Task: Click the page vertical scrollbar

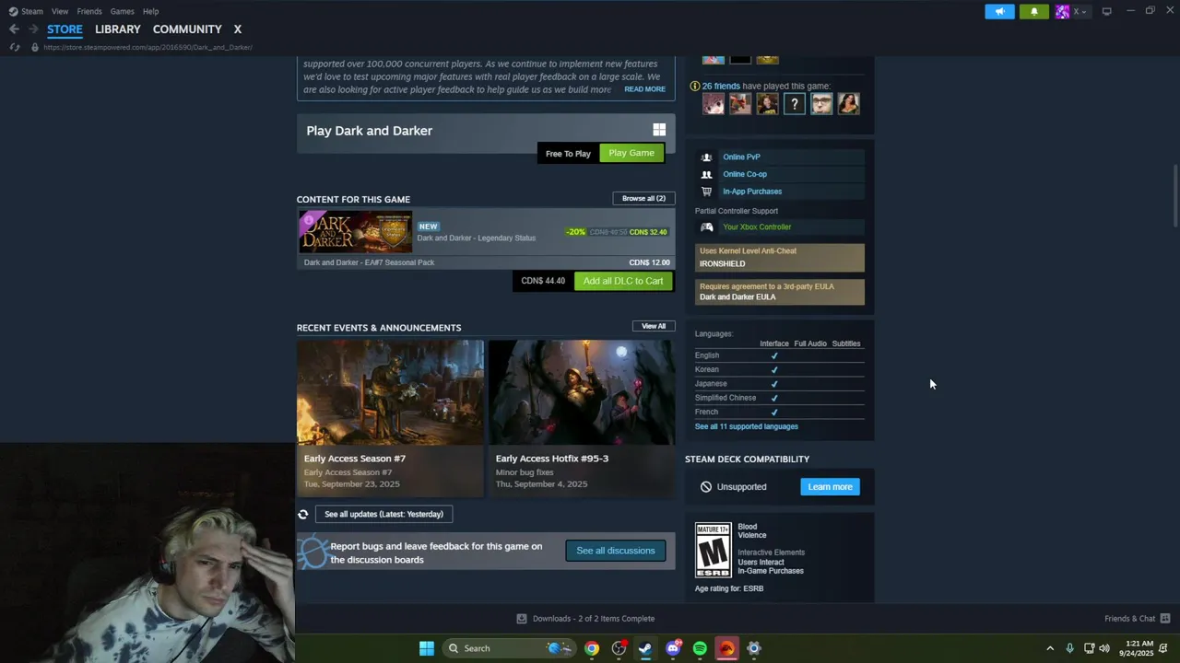Action: click(1174, 195)
